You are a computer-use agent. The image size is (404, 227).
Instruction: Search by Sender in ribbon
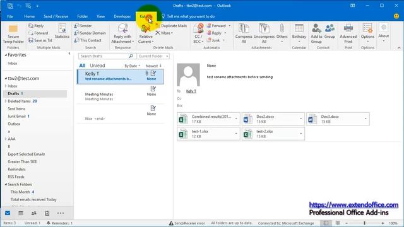83,26
